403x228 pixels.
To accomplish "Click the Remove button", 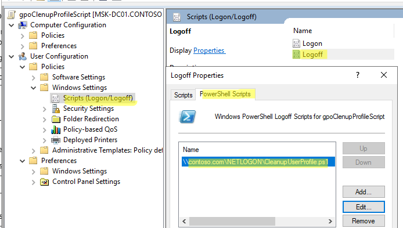I will [364, 221].
